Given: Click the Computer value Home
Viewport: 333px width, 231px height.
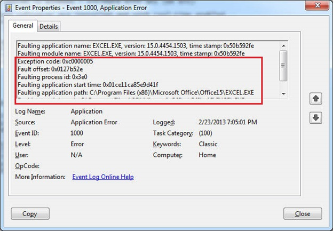Looking at the screenshot, I should click(207, 155).
